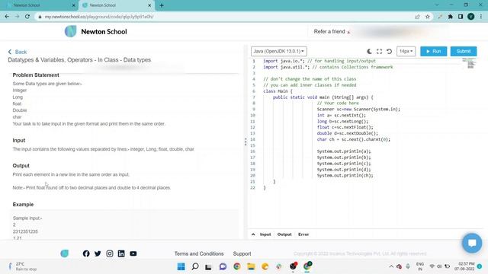Switch to the Output tab
Image resolution: width=488 pixels, height=274 pixels.
[x=284, y=234]
